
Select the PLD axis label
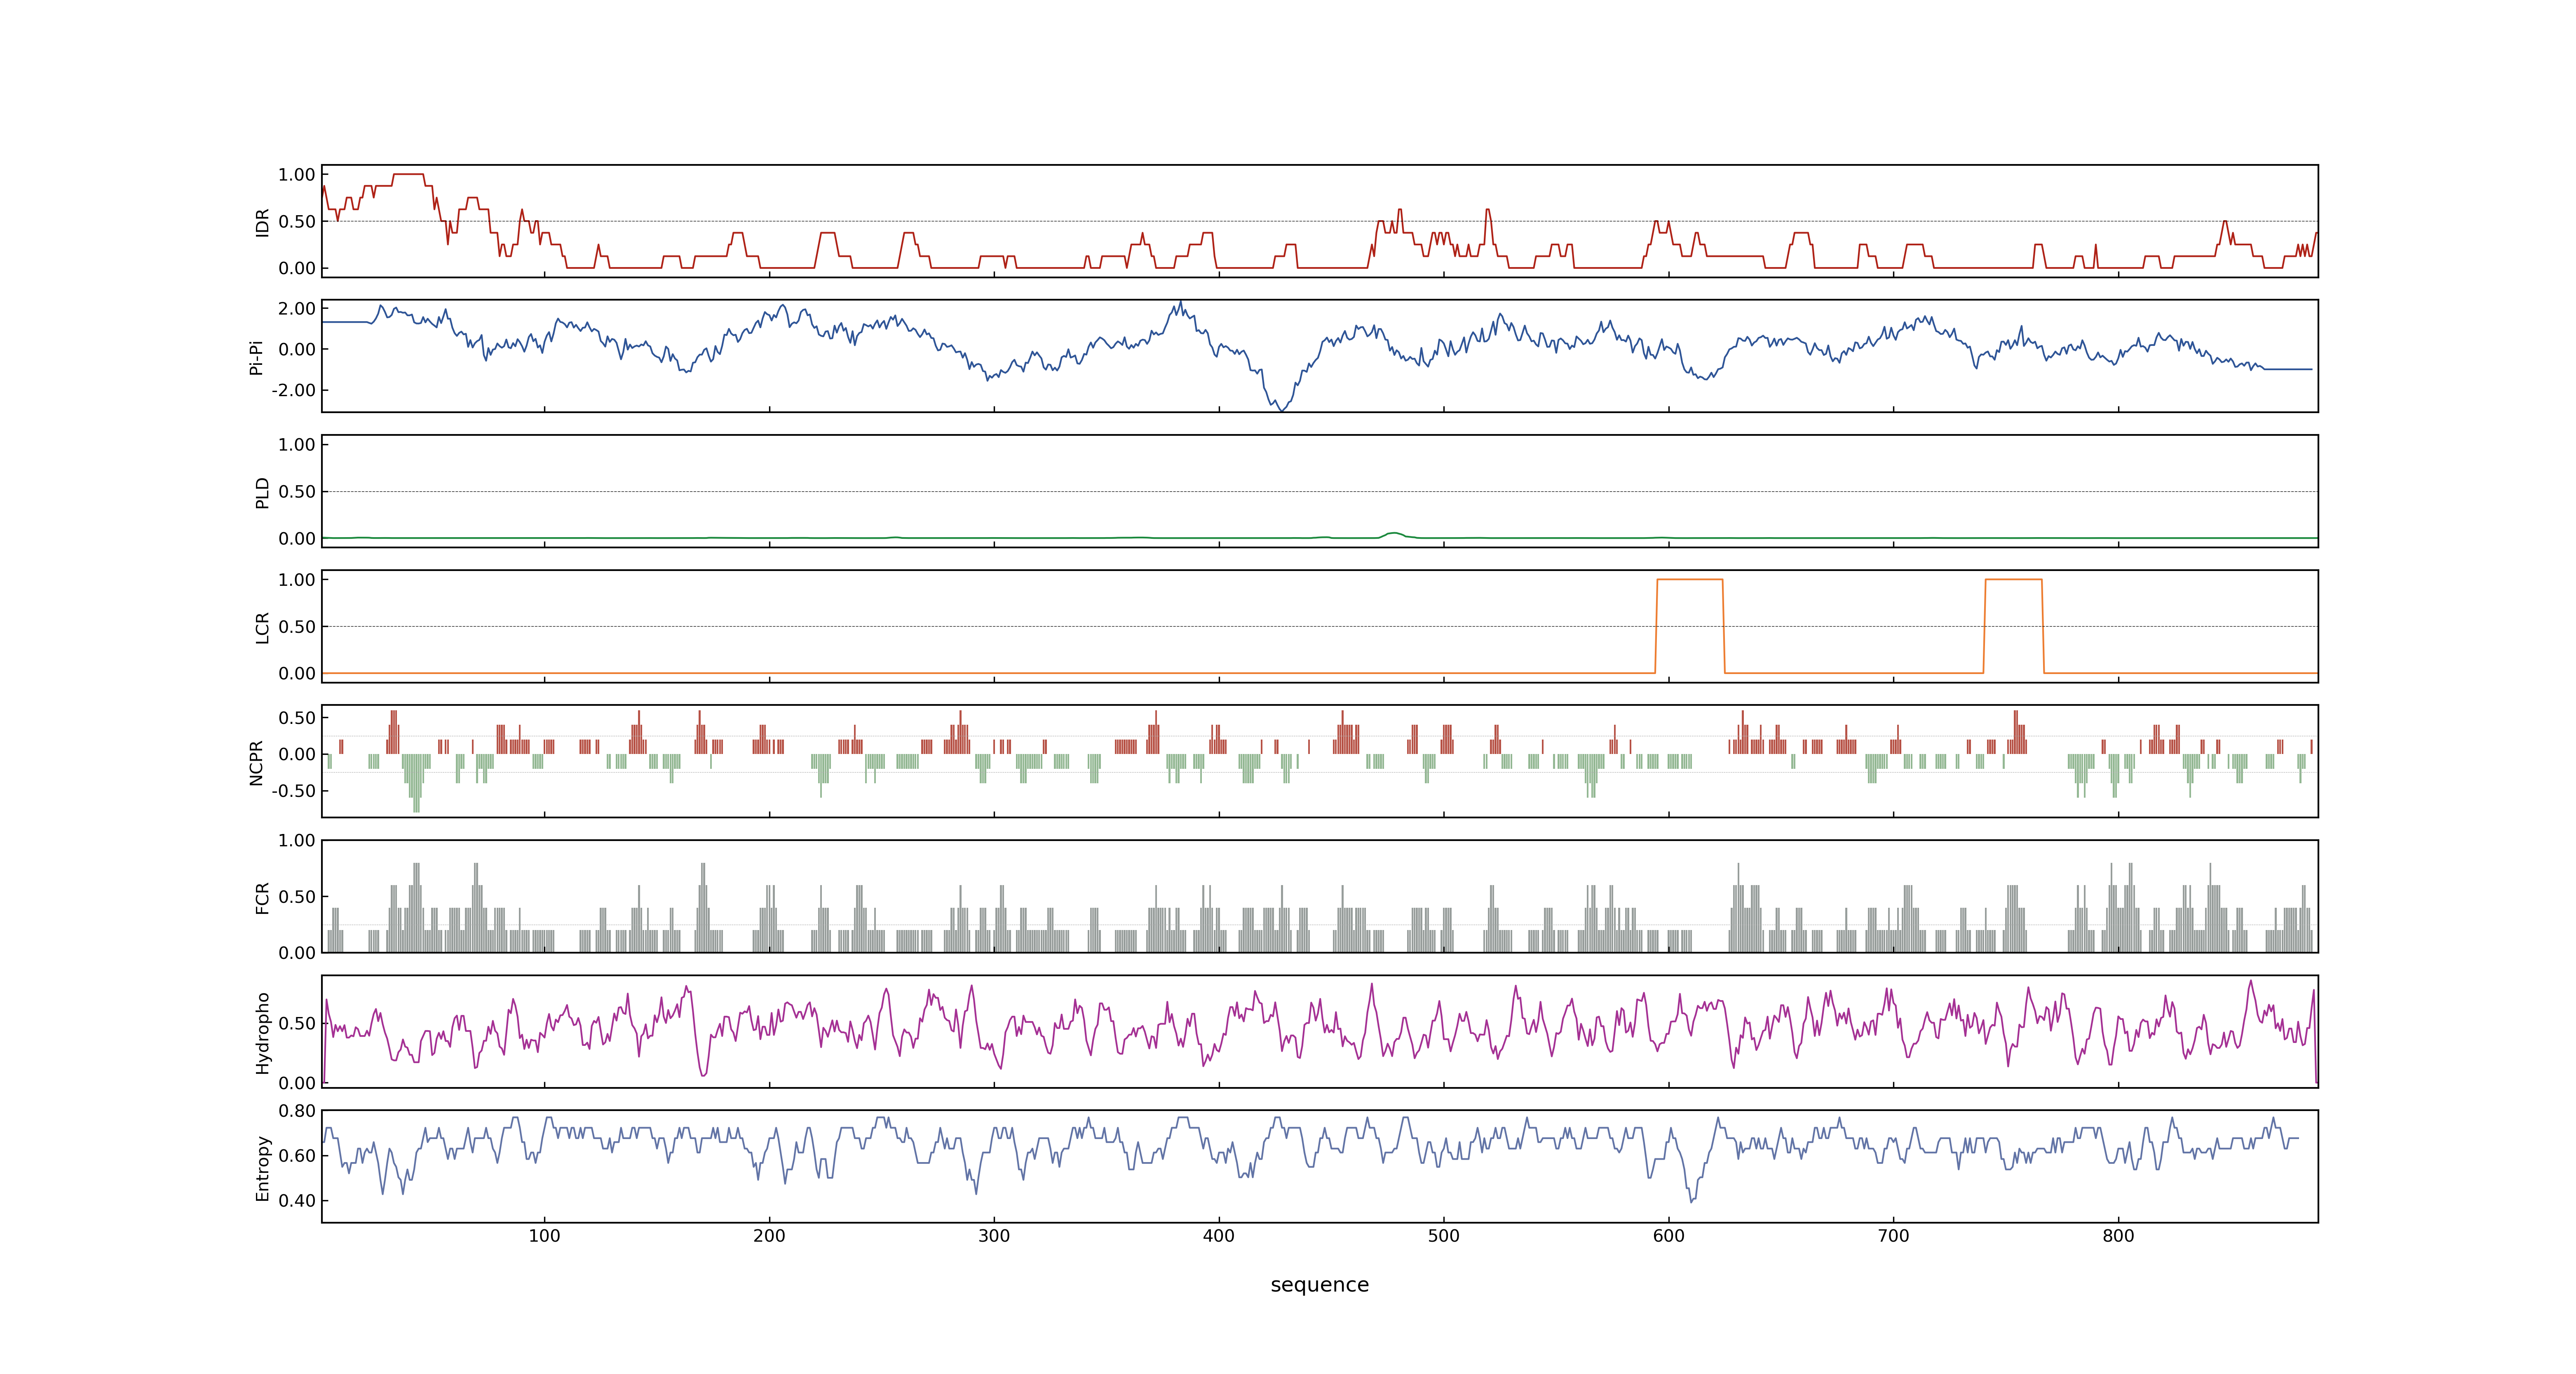pyautogui.click(x=262, y=492)
